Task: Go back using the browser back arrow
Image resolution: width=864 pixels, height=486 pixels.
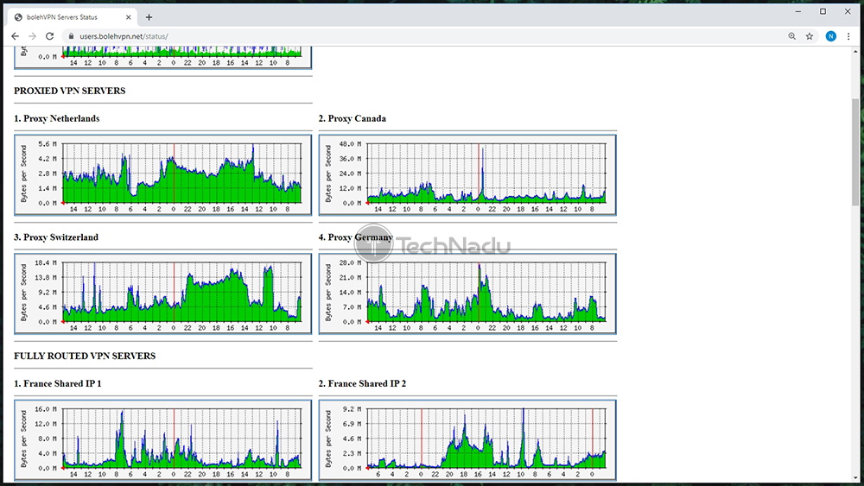Action: click(x=15, y=36)
